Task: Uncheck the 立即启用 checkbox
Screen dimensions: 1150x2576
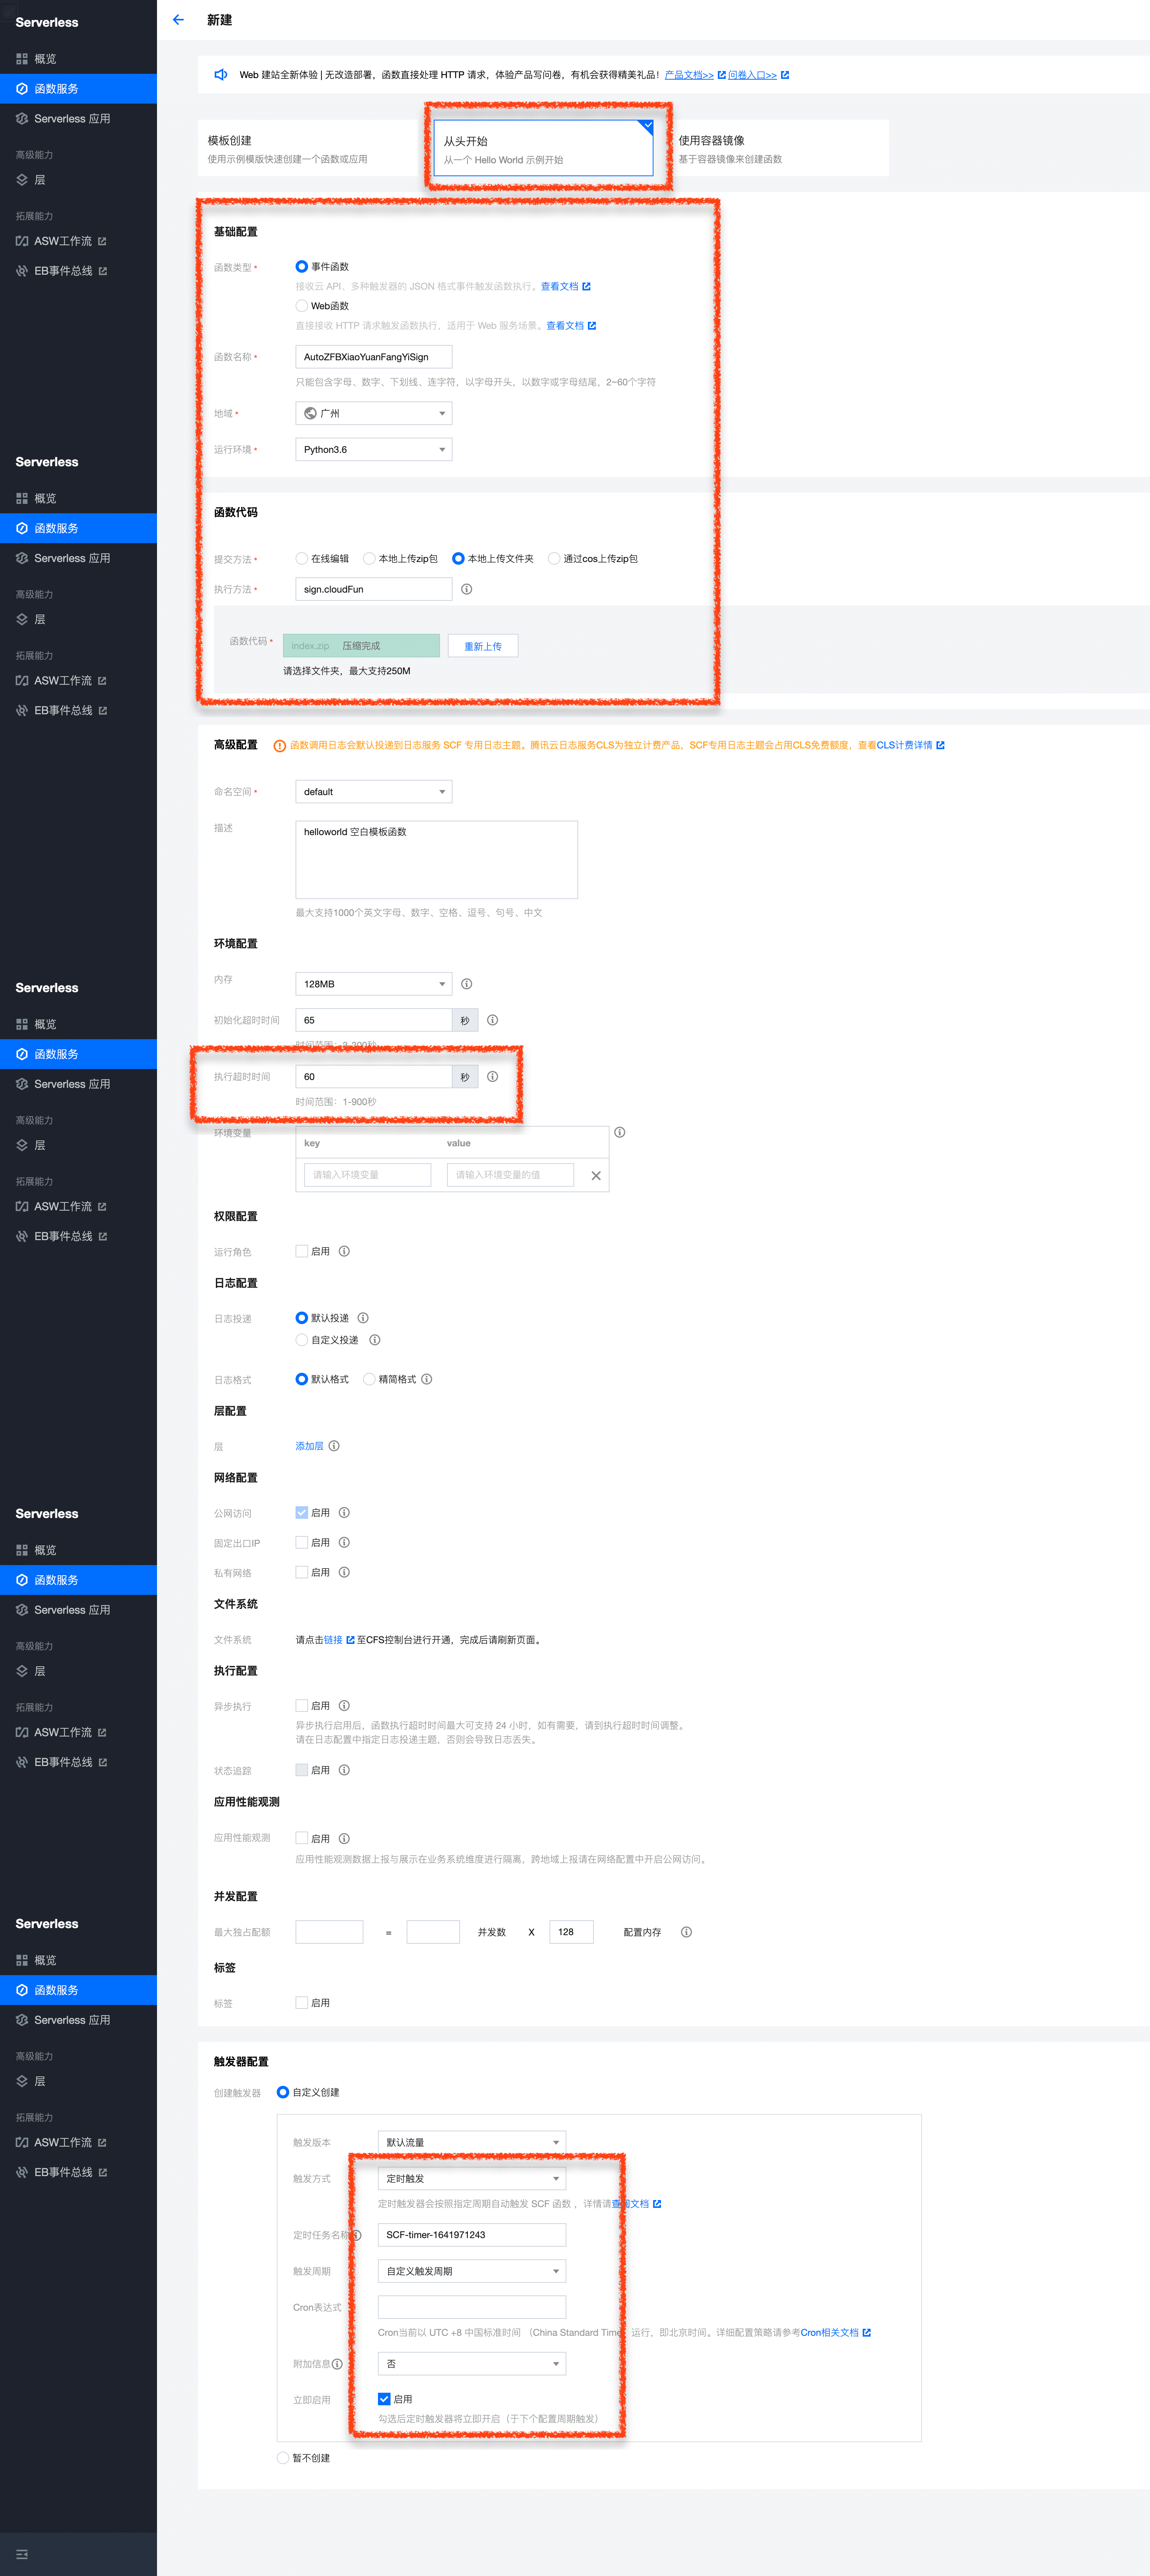Action: [384, 2399]
